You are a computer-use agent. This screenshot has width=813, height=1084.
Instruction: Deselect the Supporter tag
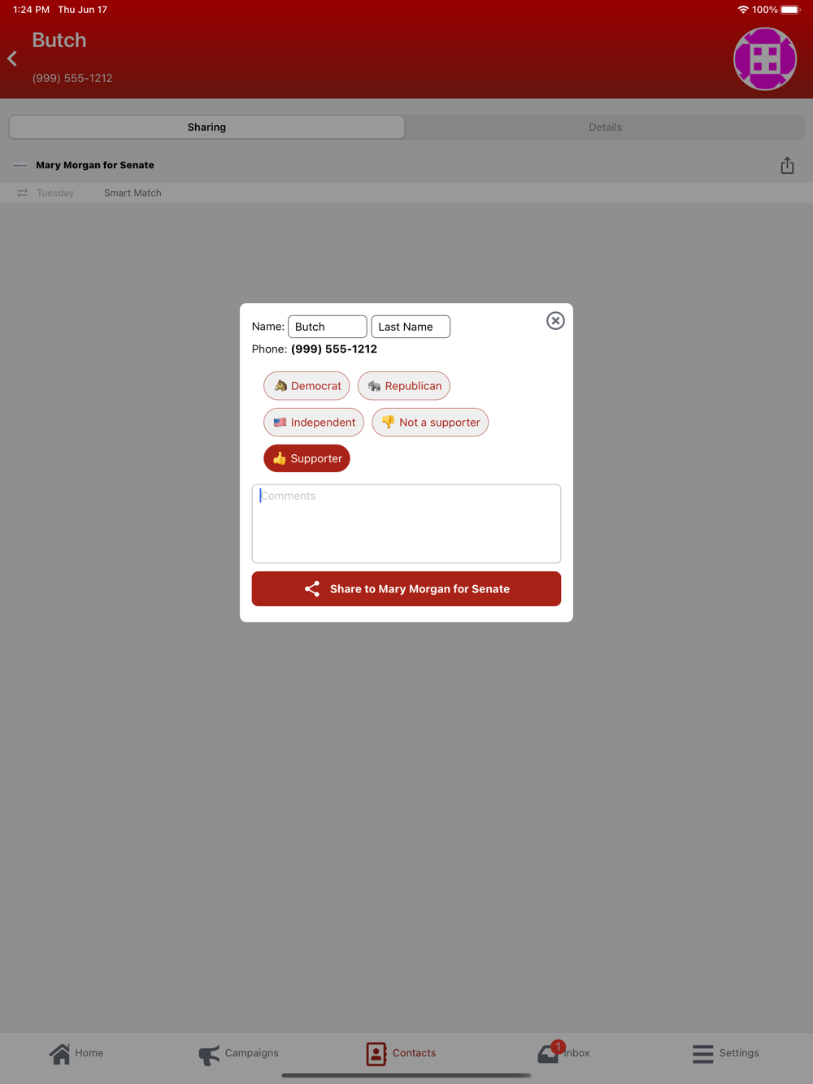click(307, 458)
